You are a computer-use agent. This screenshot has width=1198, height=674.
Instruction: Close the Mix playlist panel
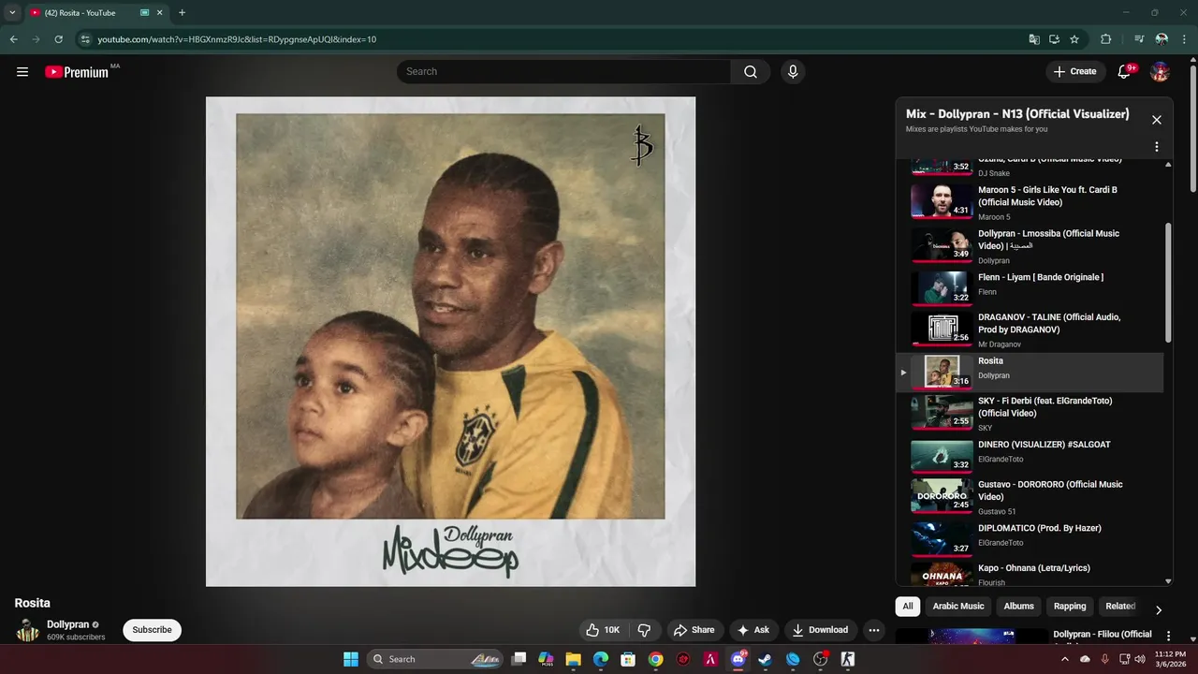tap(1157, 120)
